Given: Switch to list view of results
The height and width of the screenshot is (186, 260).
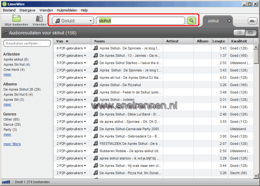Looking at the screenshot, I should (x=239, y=33).
